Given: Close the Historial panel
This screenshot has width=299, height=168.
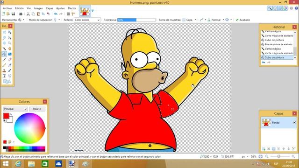Looking at the screenshot, I should (294, 27).
